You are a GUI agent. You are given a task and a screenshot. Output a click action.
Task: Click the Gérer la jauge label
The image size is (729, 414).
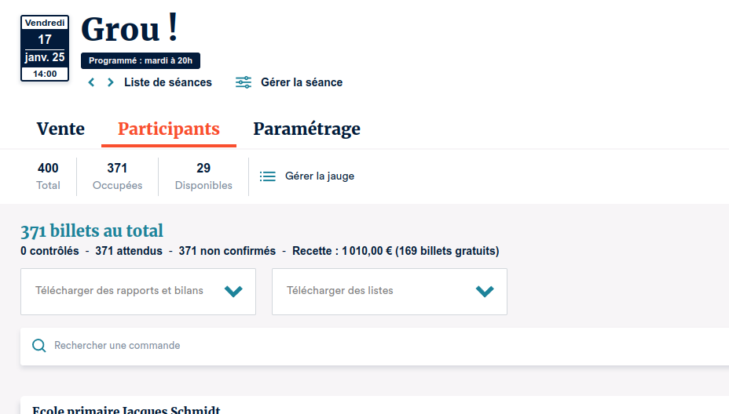click(x=320, y=176)
